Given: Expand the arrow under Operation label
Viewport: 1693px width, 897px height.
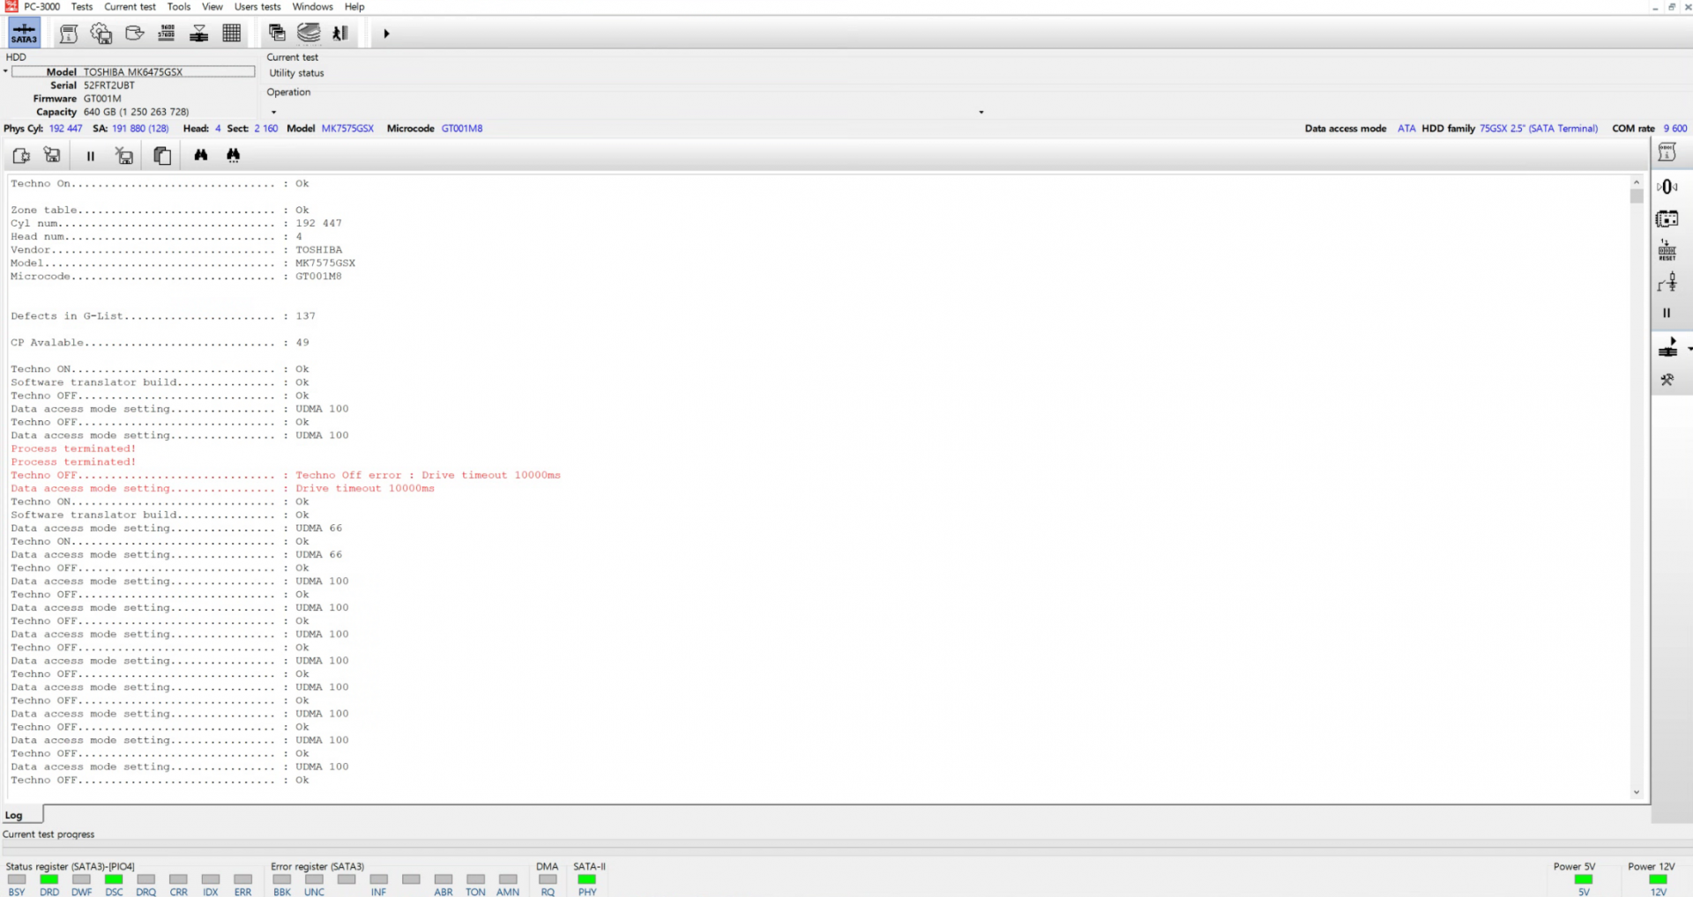Looking at the screenshot, I should point(273,113).
